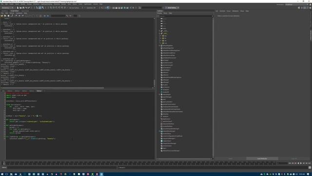Click Save Script icon in Script Editor toolbar
This screenshot has width=312, height=176.
tap(8, 16)
